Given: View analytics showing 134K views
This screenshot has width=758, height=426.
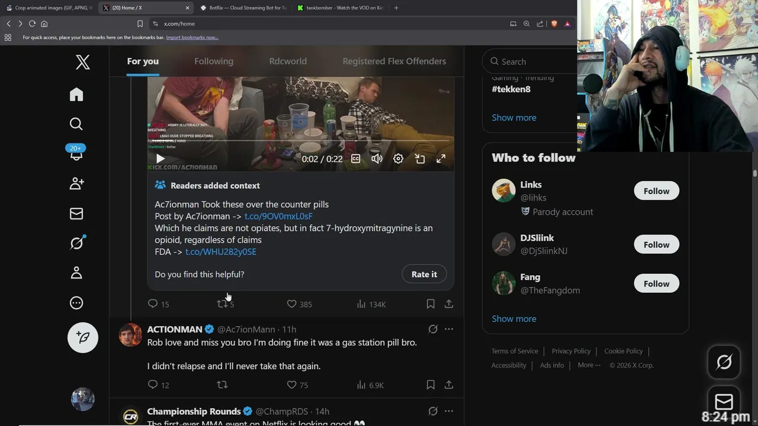Looking at the screenshot, I should [x=371, y=304].
